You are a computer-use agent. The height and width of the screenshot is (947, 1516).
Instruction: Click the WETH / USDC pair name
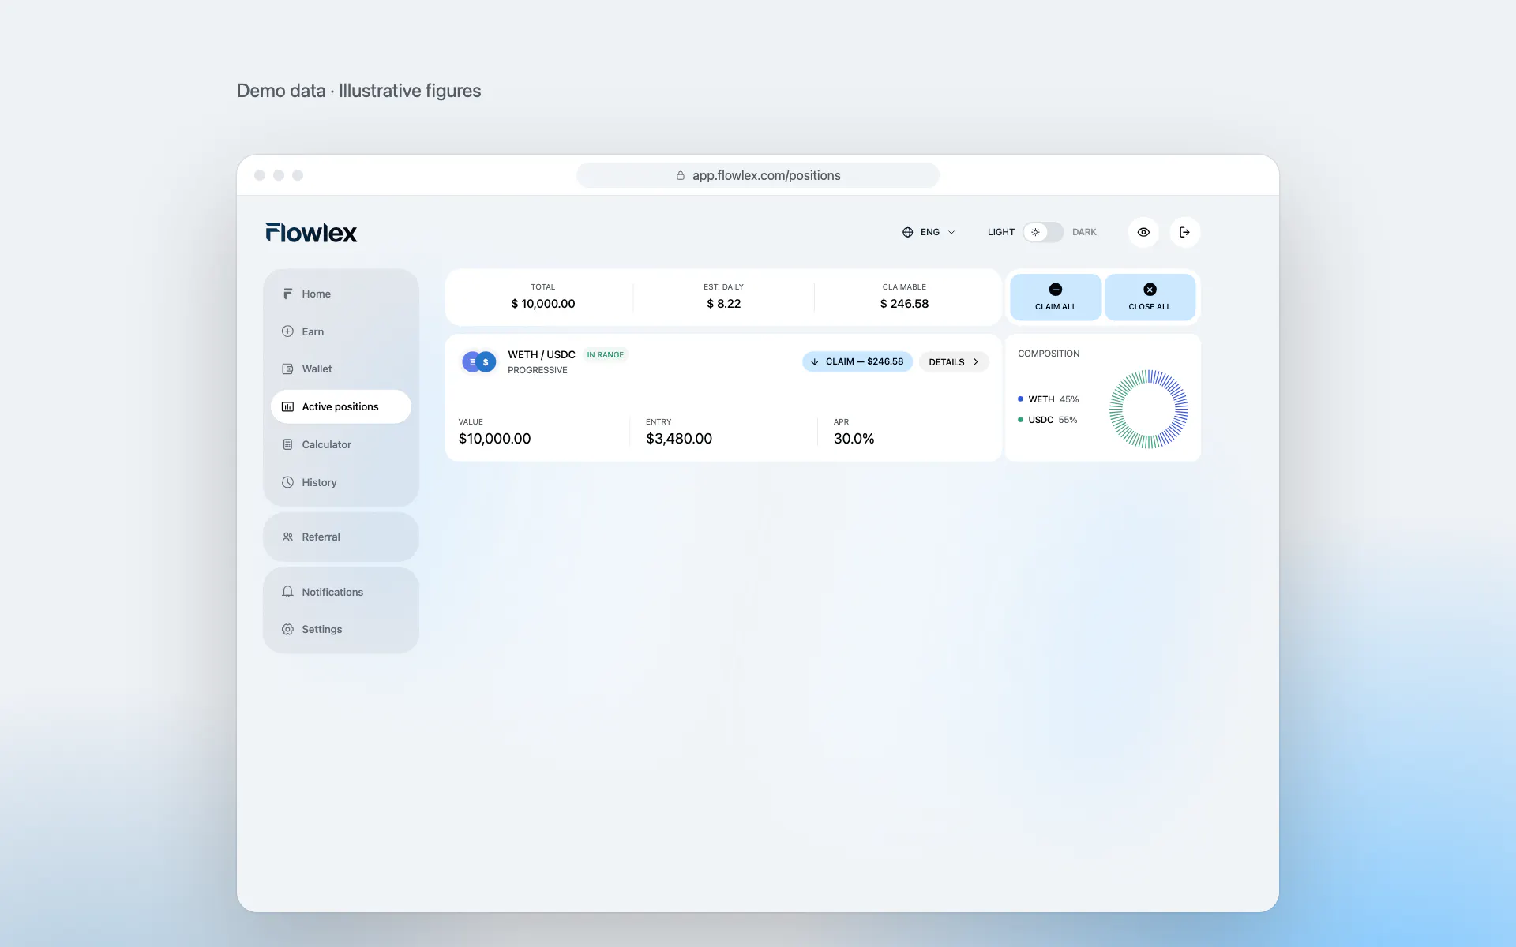click(542, 355)
